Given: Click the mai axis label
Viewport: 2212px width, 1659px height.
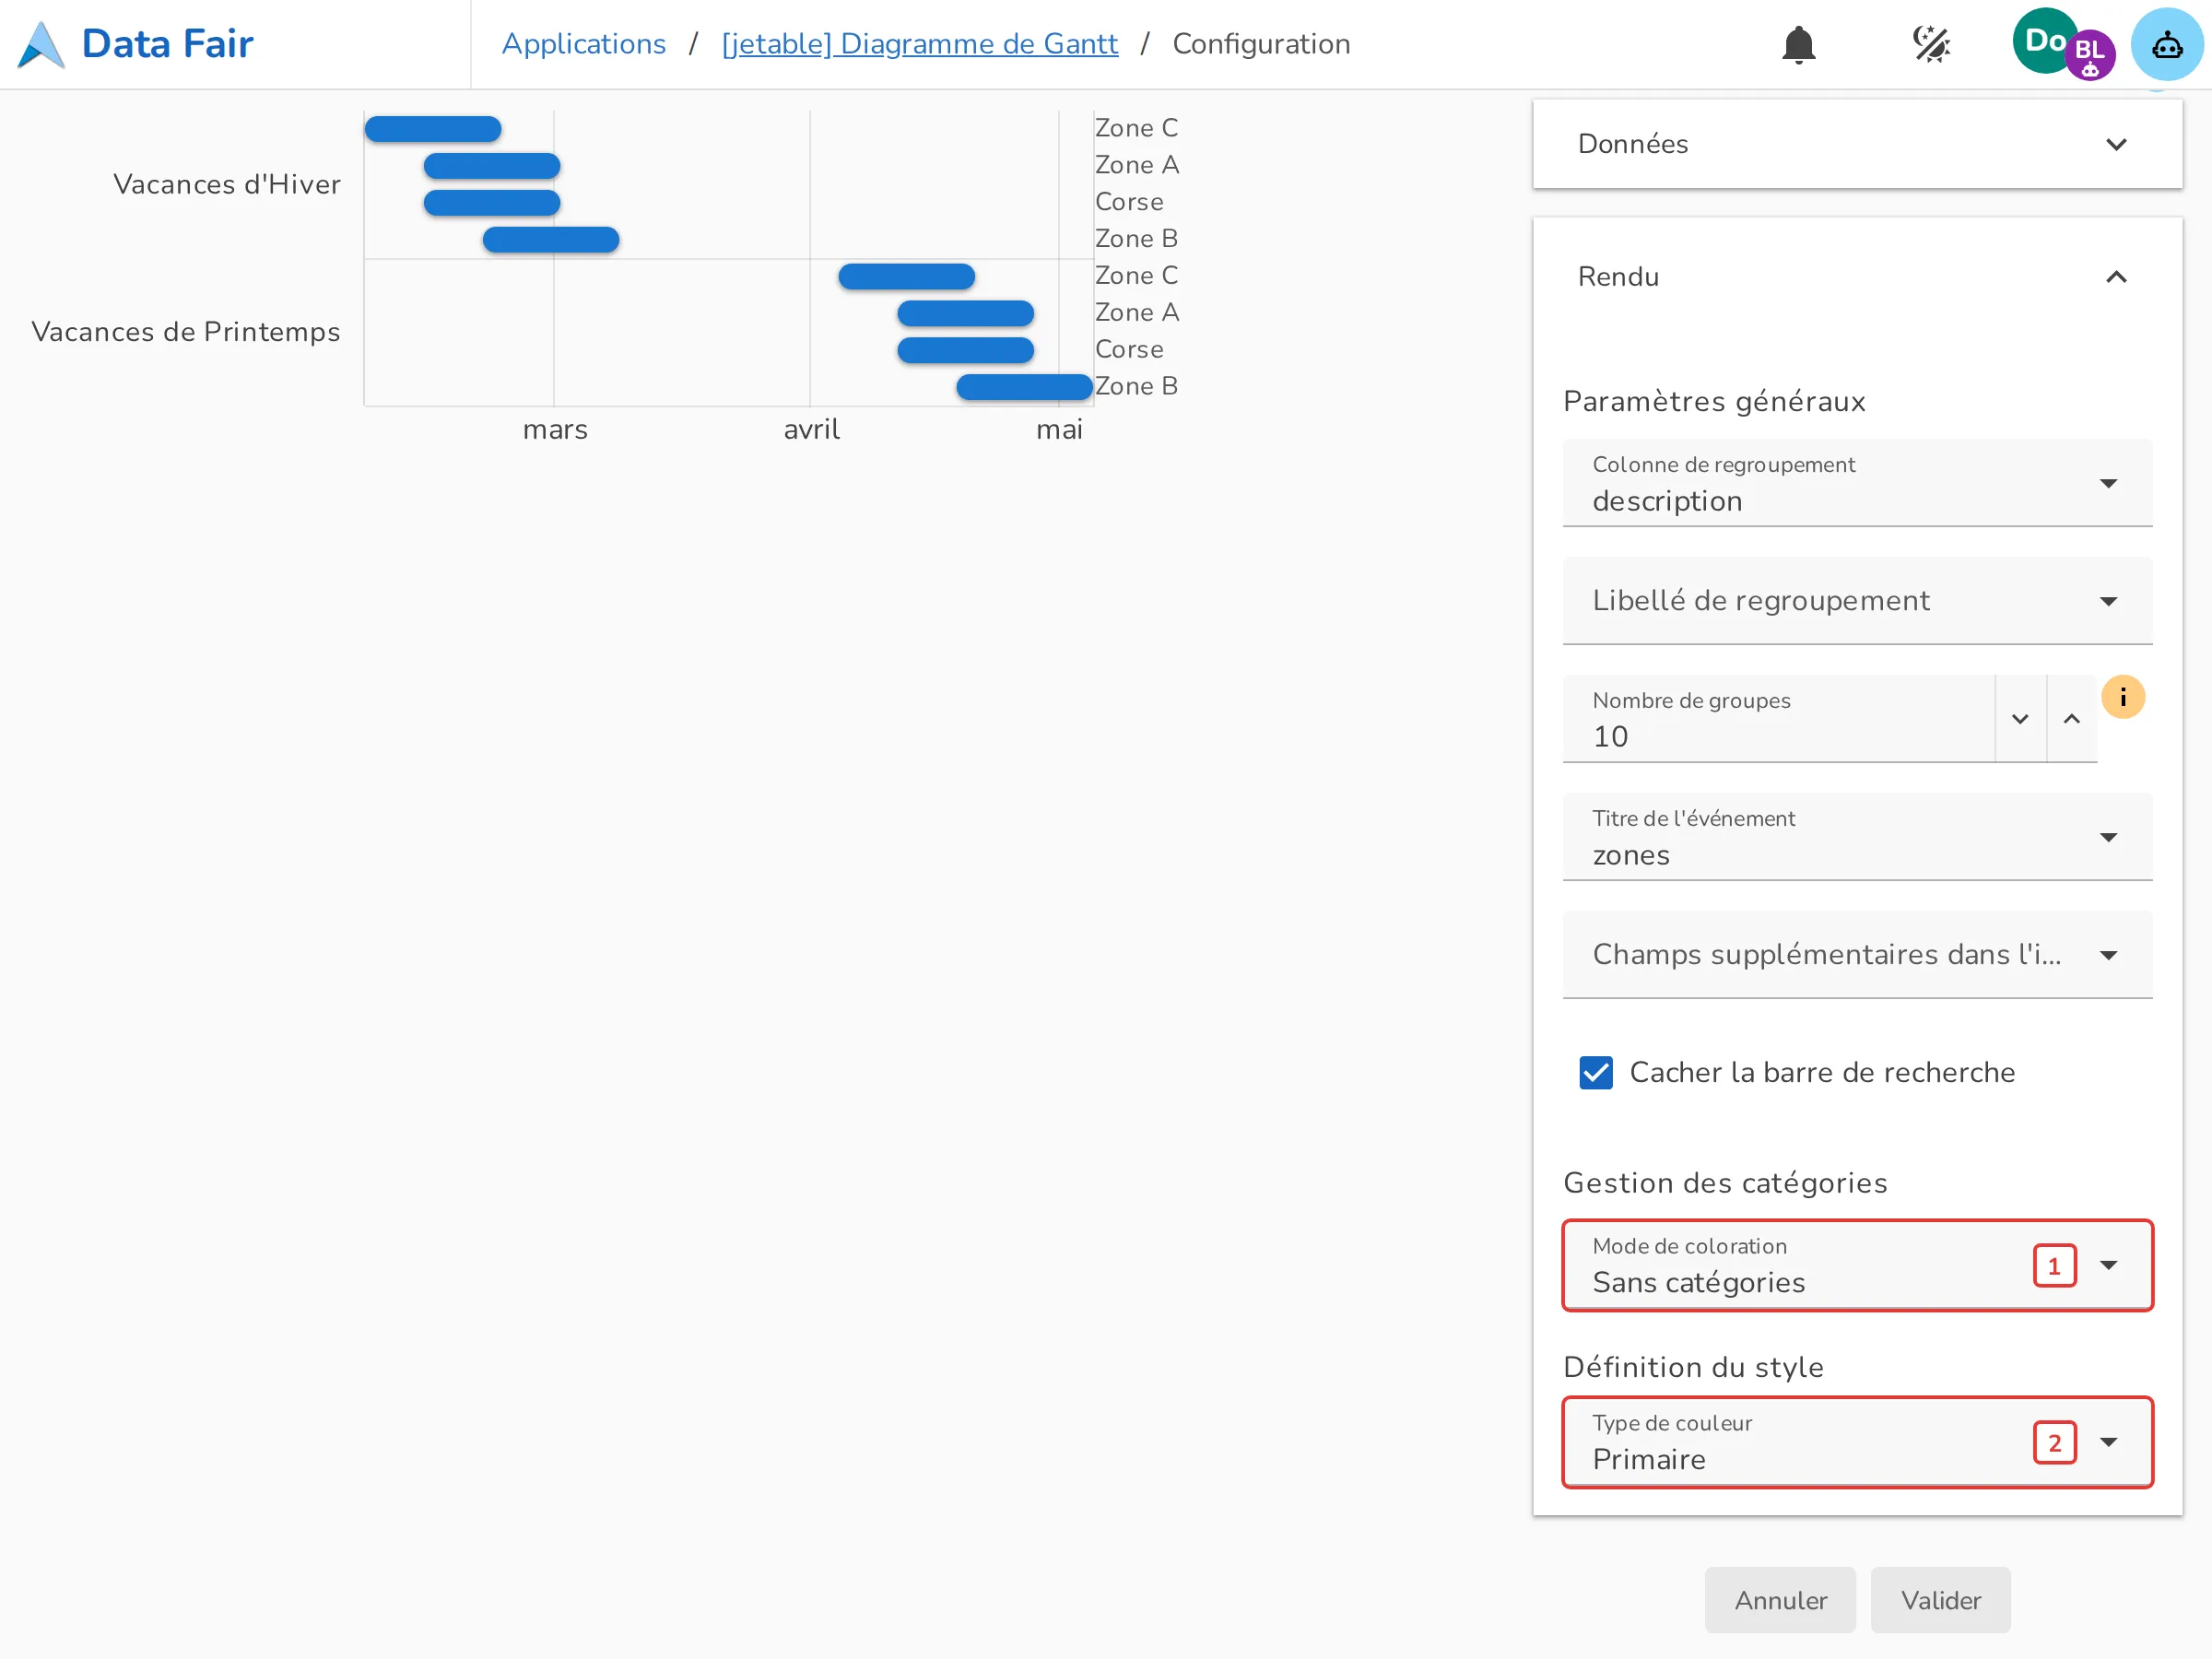Looking at the screenshot, I should pyautogui.click(x=1059, y=430).
